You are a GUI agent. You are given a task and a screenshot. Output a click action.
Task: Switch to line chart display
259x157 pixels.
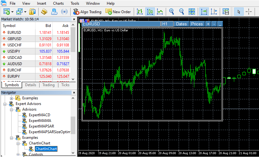160,12
